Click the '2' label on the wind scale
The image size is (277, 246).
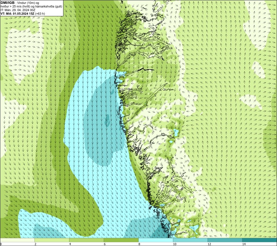coord(35,244)
